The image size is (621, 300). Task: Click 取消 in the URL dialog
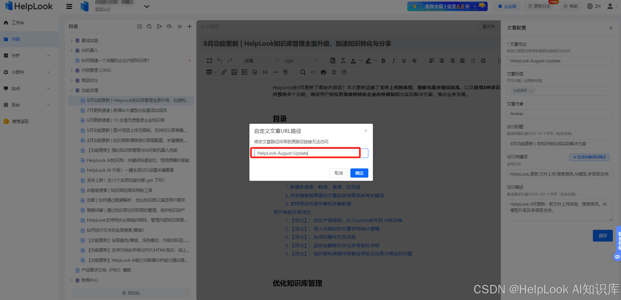[x=339, y=173]
